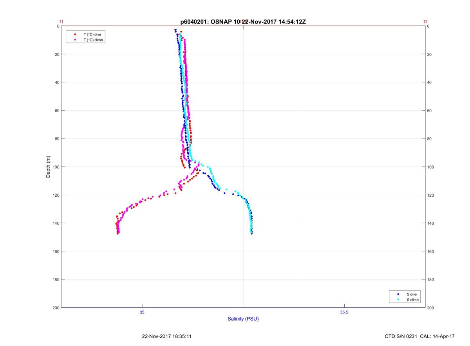This screenshot has width=470, height=346.
Task: Click the right-axis depth tick label 180
Action: (x=430, y=280)
